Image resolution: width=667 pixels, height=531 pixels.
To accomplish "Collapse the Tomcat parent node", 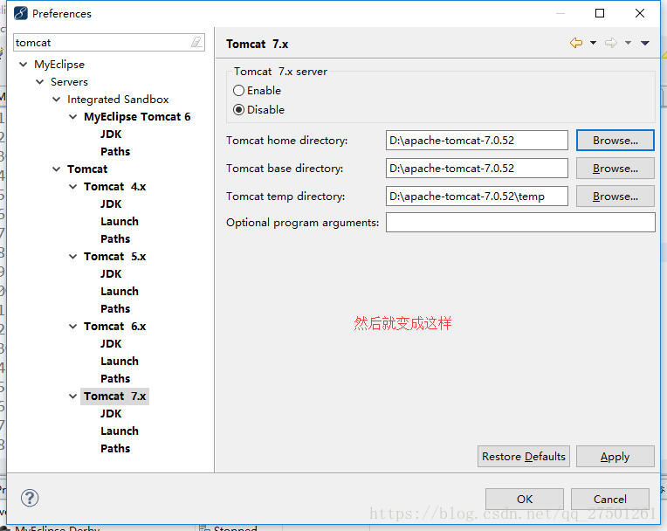I will (57, 169).
